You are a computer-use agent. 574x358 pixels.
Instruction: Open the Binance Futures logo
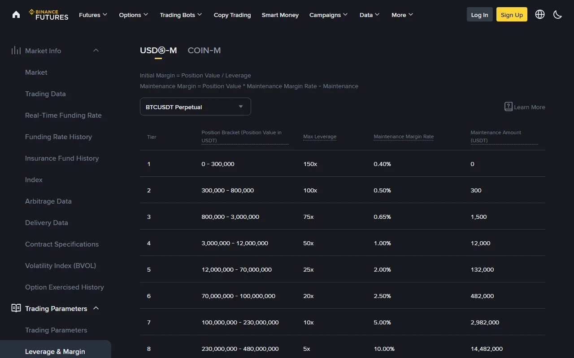(48, 15)
